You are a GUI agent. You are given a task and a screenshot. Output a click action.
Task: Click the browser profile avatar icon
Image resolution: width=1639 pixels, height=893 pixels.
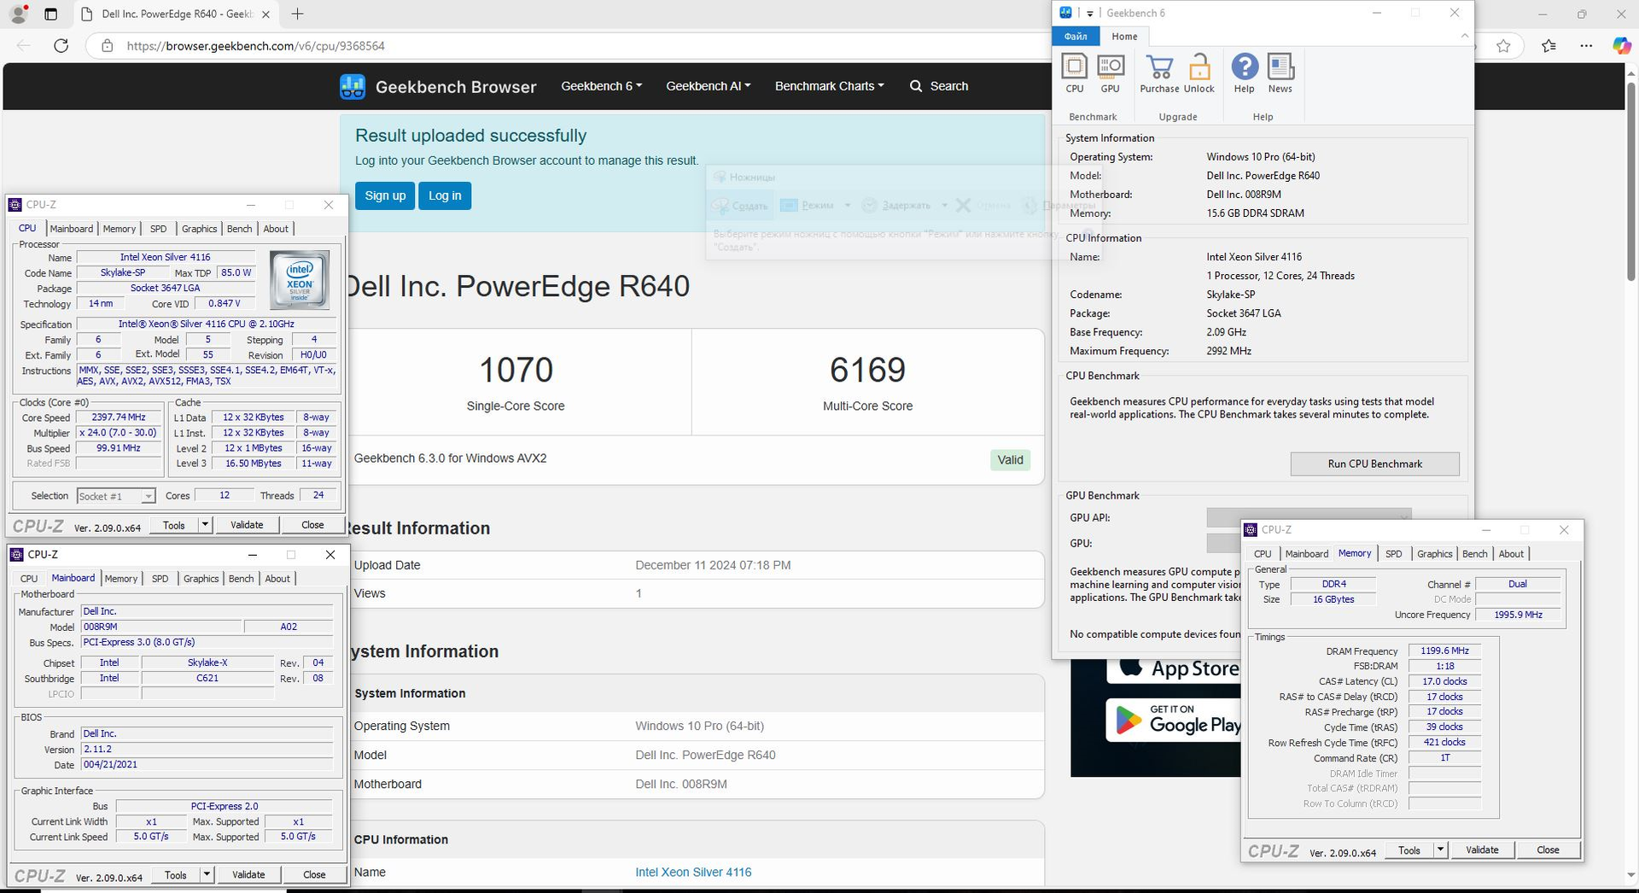point(18,14)
